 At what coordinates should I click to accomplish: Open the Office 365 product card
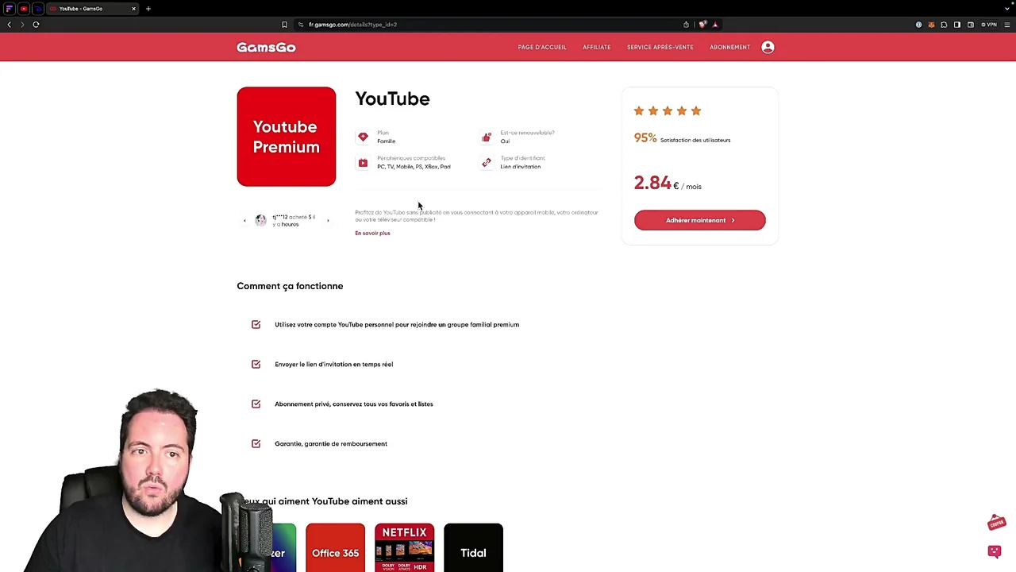click(x=335, y=547)
